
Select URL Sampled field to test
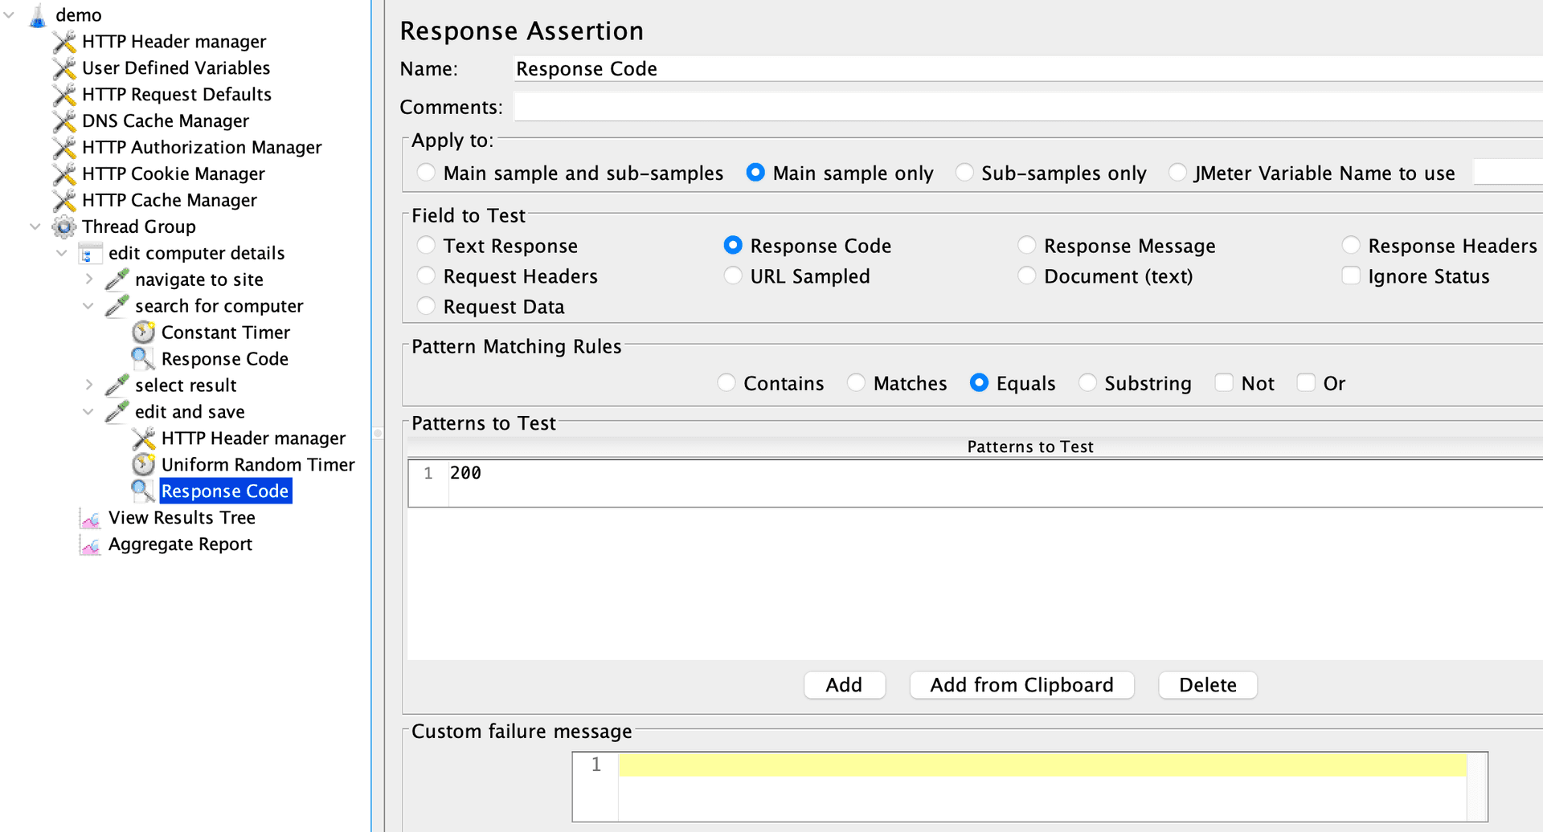click(x=733, y=275)
